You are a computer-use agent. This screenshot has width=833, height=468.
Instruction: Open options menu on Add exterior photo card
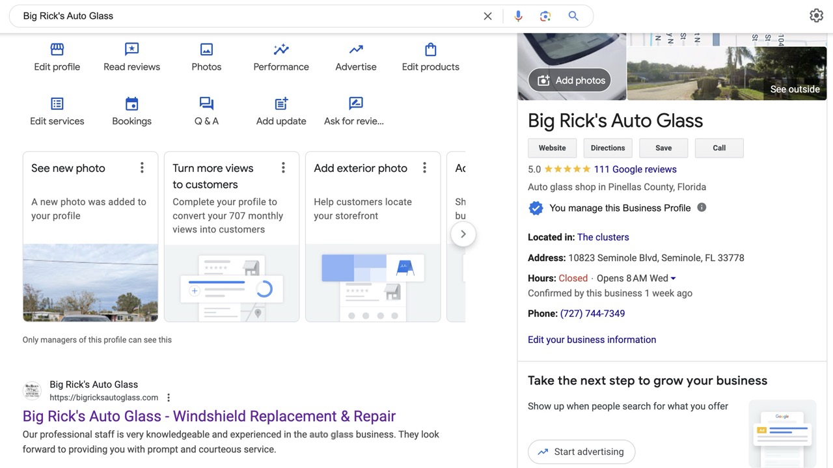coord(424,168)
